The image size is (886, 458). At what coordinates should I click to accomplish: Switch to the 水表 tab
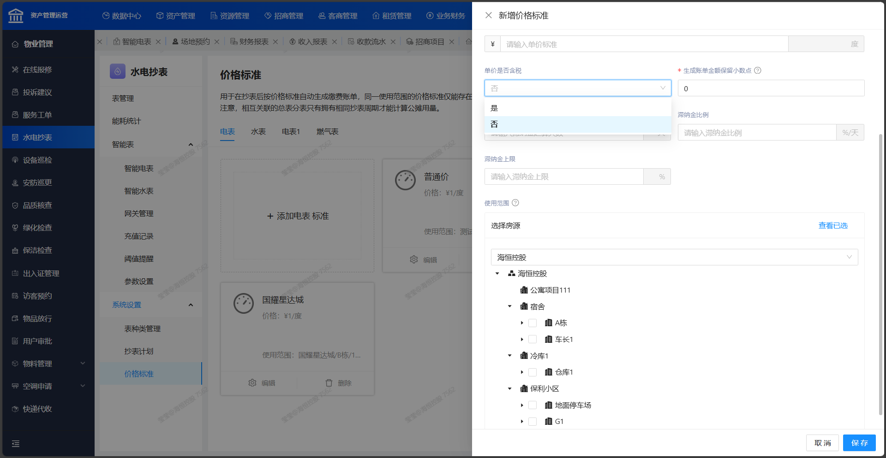[x=258, y=132]
